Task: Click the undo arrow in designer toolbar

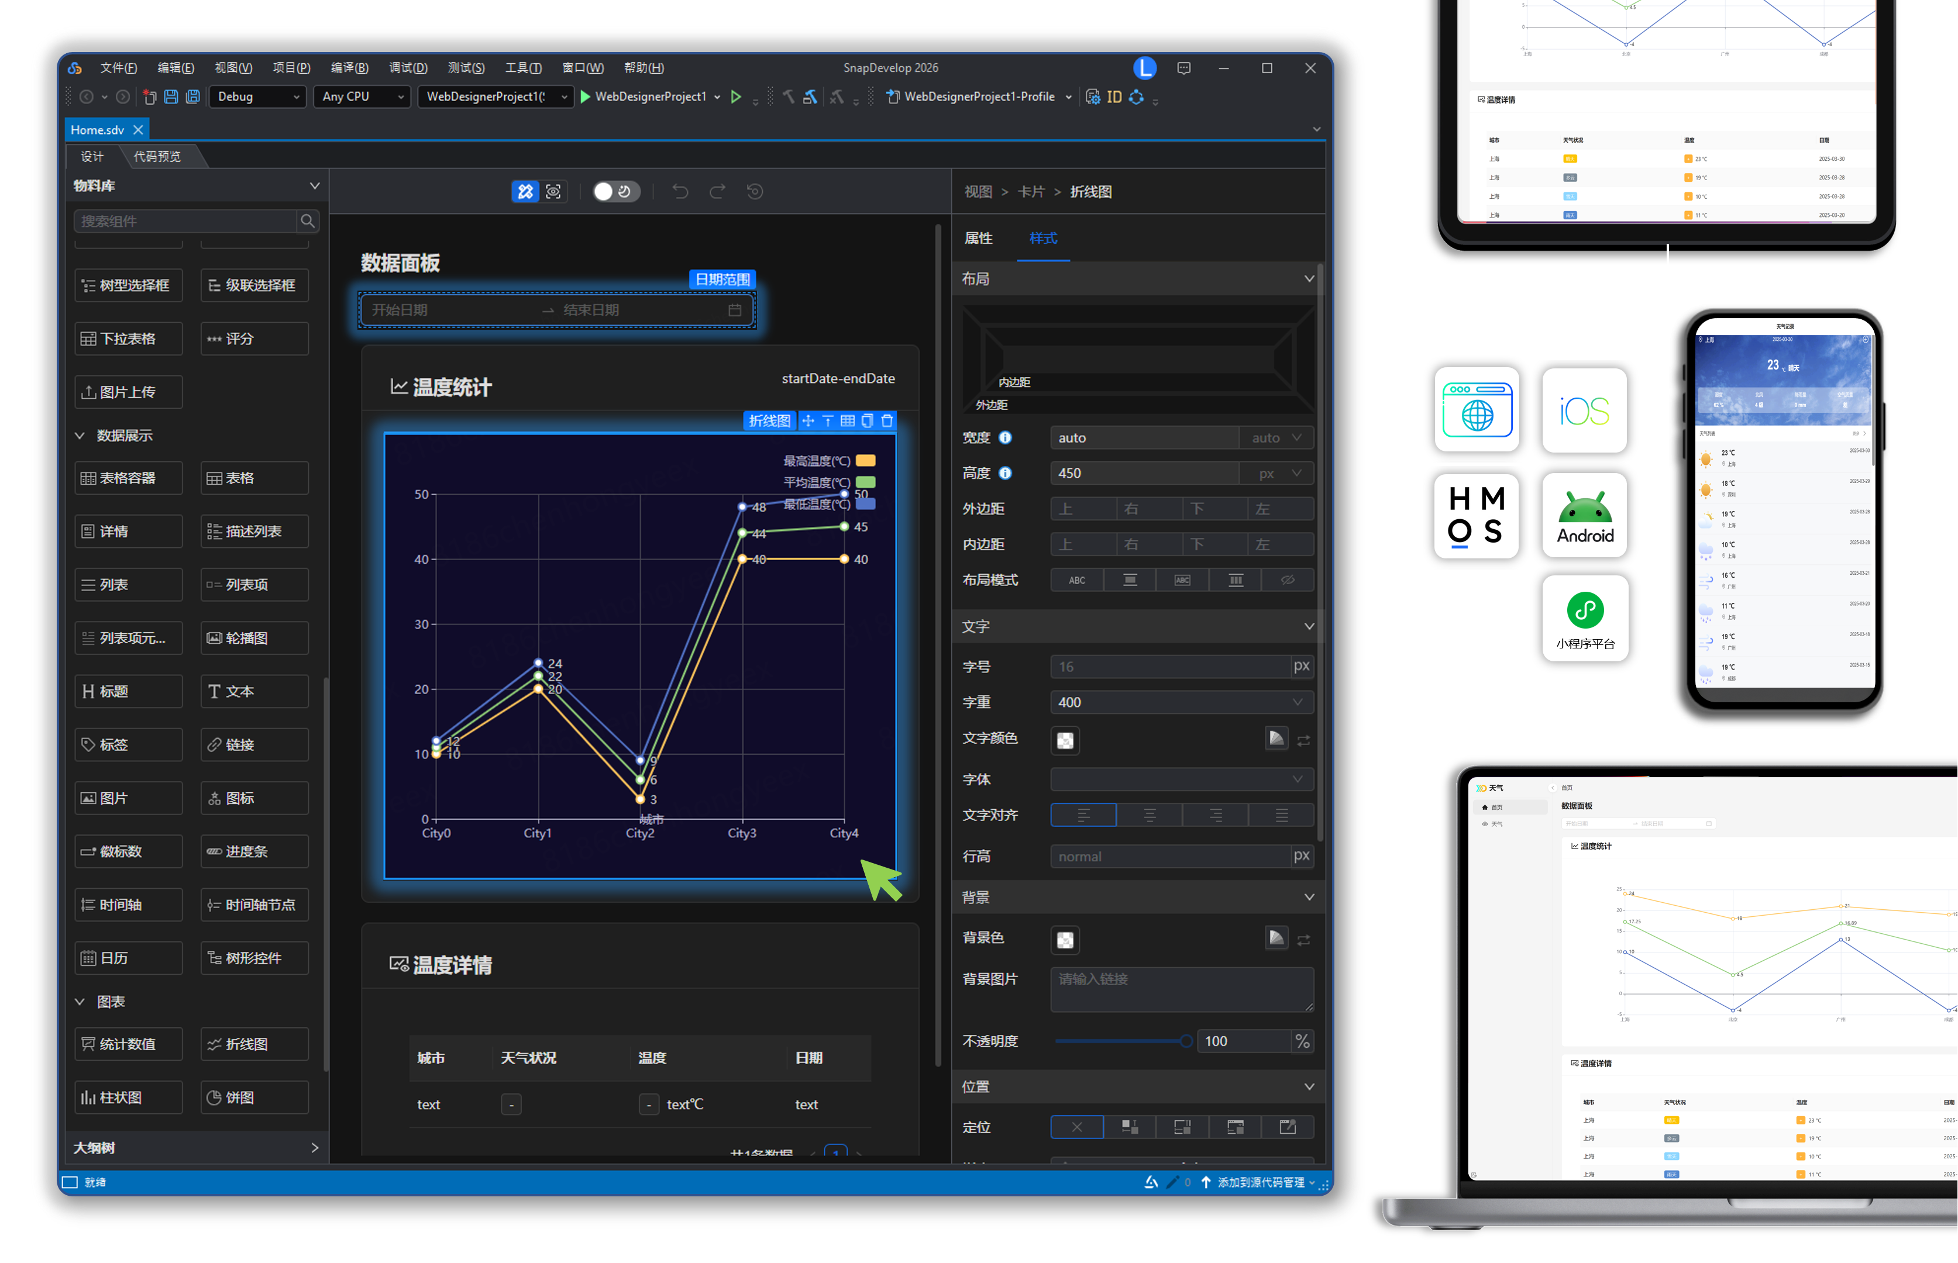Action: [680, 191]
